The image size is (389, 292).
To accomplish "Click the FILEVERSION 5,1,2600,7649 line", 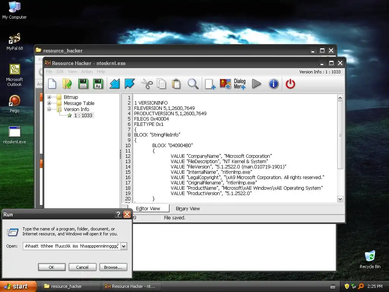I will tap(164, 108).
